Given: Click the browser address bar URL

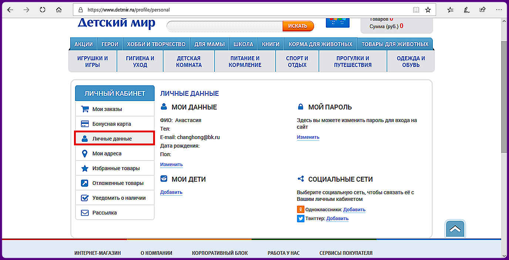Looking at the screenshot, I should coord(129,10).
